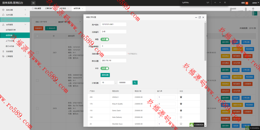
Task: Click the empty star for Halo Delivery
Action: click(181, 117)
